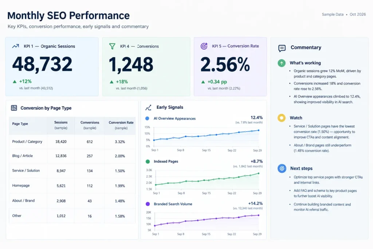Image resolution: width=373 pixels, height=249 pixels.
Task: Click the 1.50% conversion rate cell
Action: [120, 171]
